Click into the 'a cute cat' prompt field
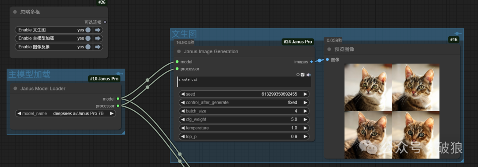The width and height of the screenshot is (478, 167). pyautogui.click(x=244, y=82)
